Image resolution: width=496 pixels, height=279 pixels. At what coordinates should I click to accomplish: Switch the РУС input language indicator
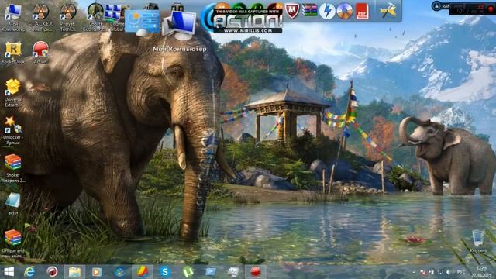pyautogui.click(x=461, y=272)
